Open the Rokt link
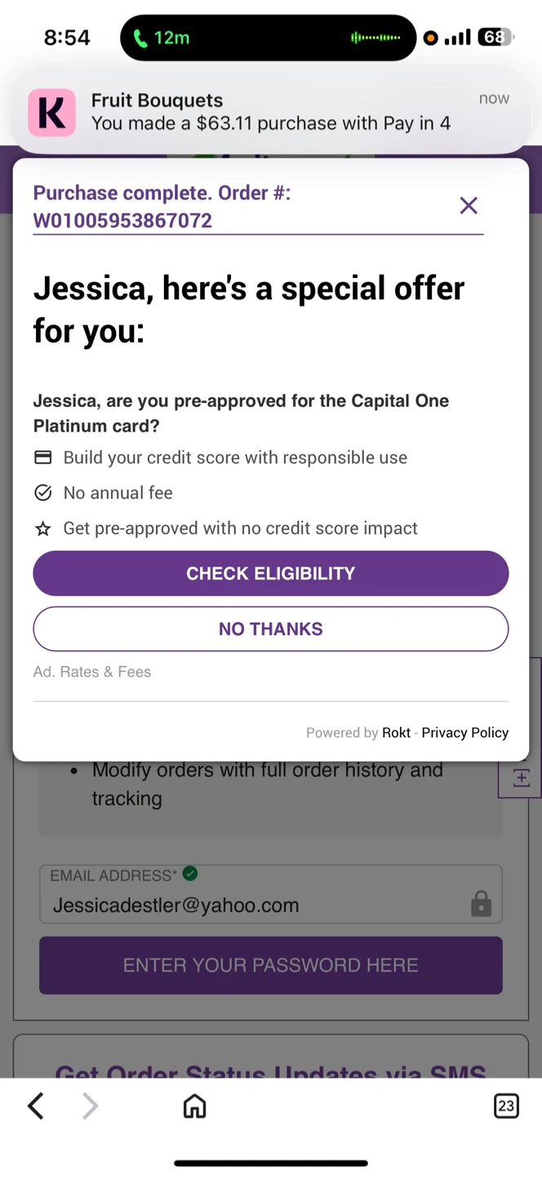 pos(396,732)
